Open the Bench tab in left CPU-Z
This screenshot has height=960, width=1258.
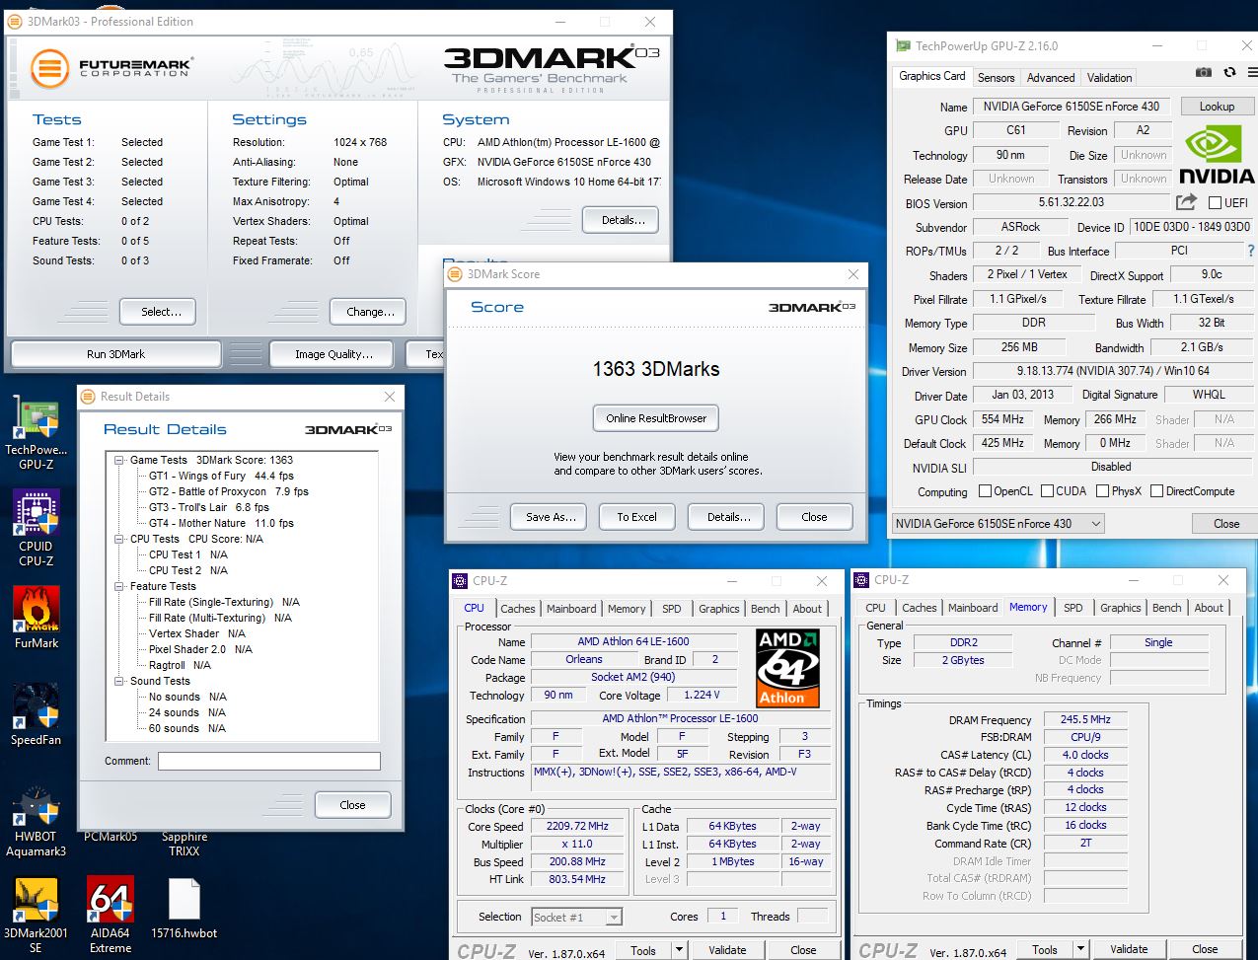(766, 609)
